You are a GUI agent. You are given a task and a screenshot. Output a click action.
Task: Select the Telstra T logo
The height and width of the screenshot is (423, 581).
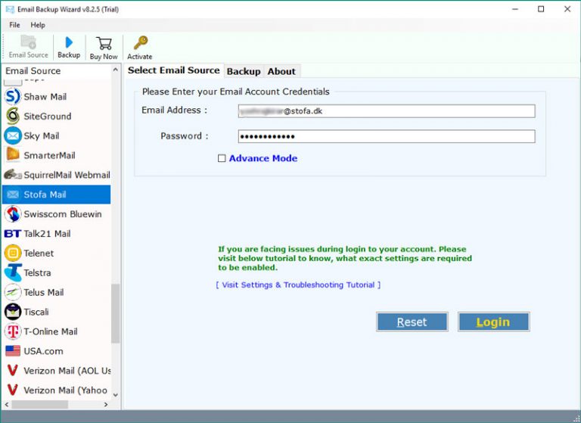[13, 272]
